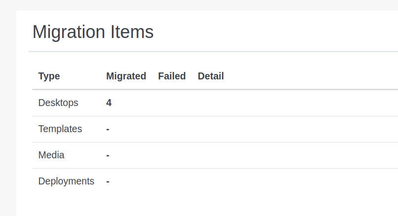Click the Failed column header

pos(172,76)
